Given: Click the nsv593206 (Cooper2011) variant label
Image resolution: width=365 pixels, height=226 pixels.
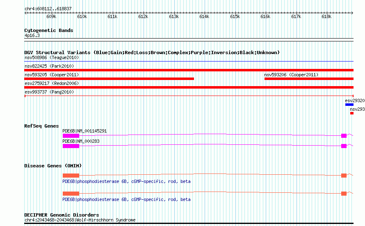Looking at the screenshot, I should 291,75.
